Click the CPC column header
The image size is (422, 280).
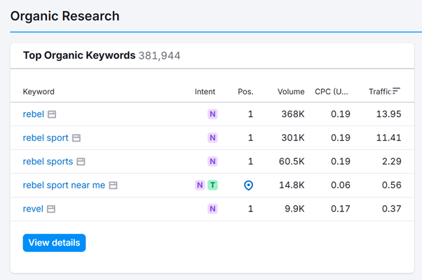tap(332, 92)
